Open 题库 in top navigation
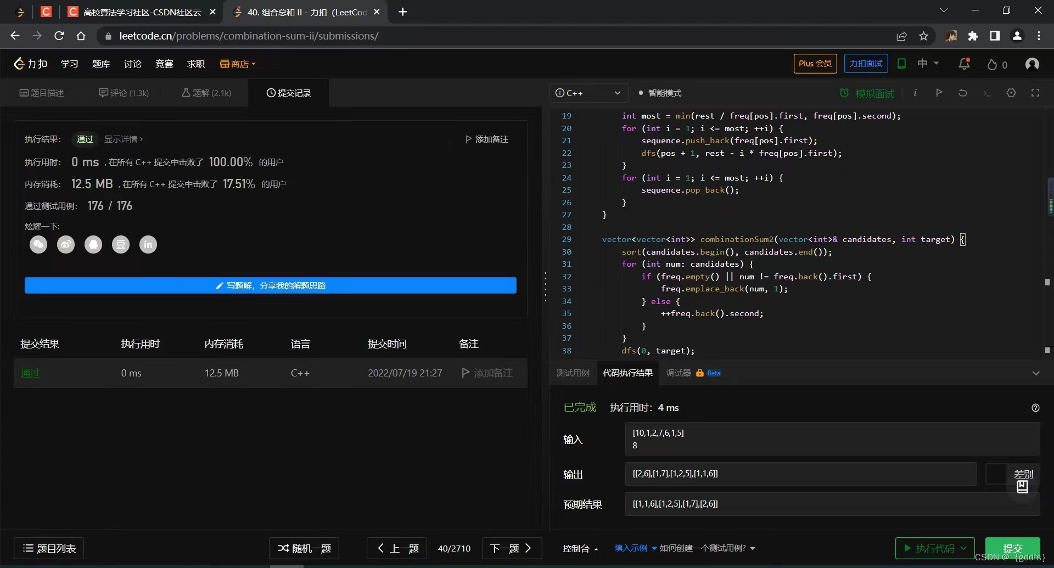This screenshot has width=1054, height=568. [x=101, y=64]
